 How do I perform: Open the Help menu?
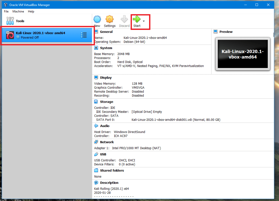click(x=31, y=11)
